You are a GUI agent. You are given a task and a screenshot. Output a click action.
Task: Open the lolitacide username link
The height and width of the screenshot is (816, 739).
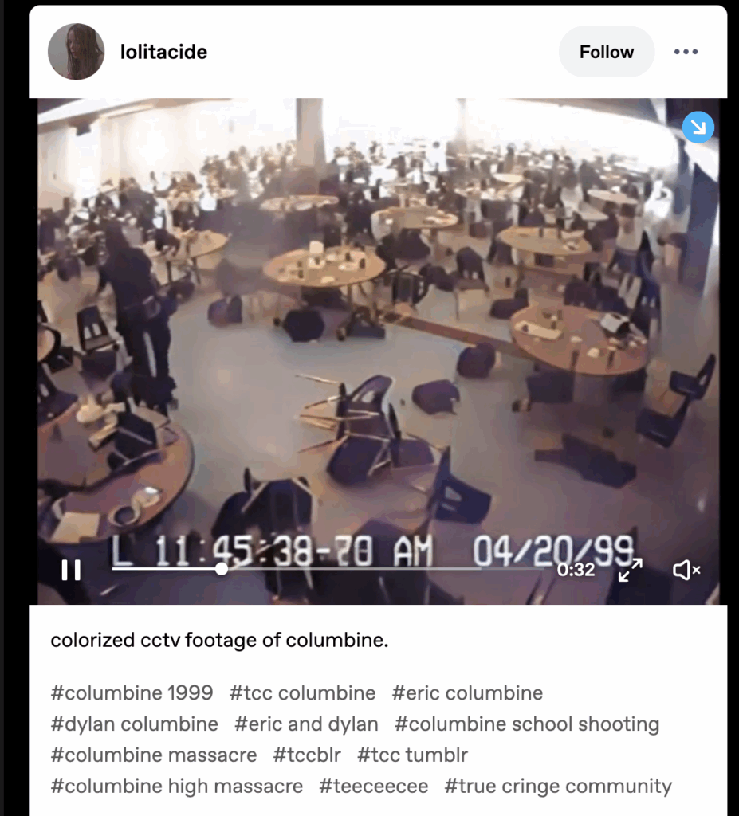(163, 52)
